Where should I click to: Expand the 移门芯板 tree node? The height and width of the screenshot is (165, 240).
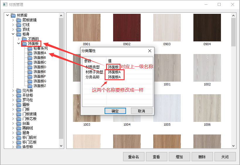[13, 142]
